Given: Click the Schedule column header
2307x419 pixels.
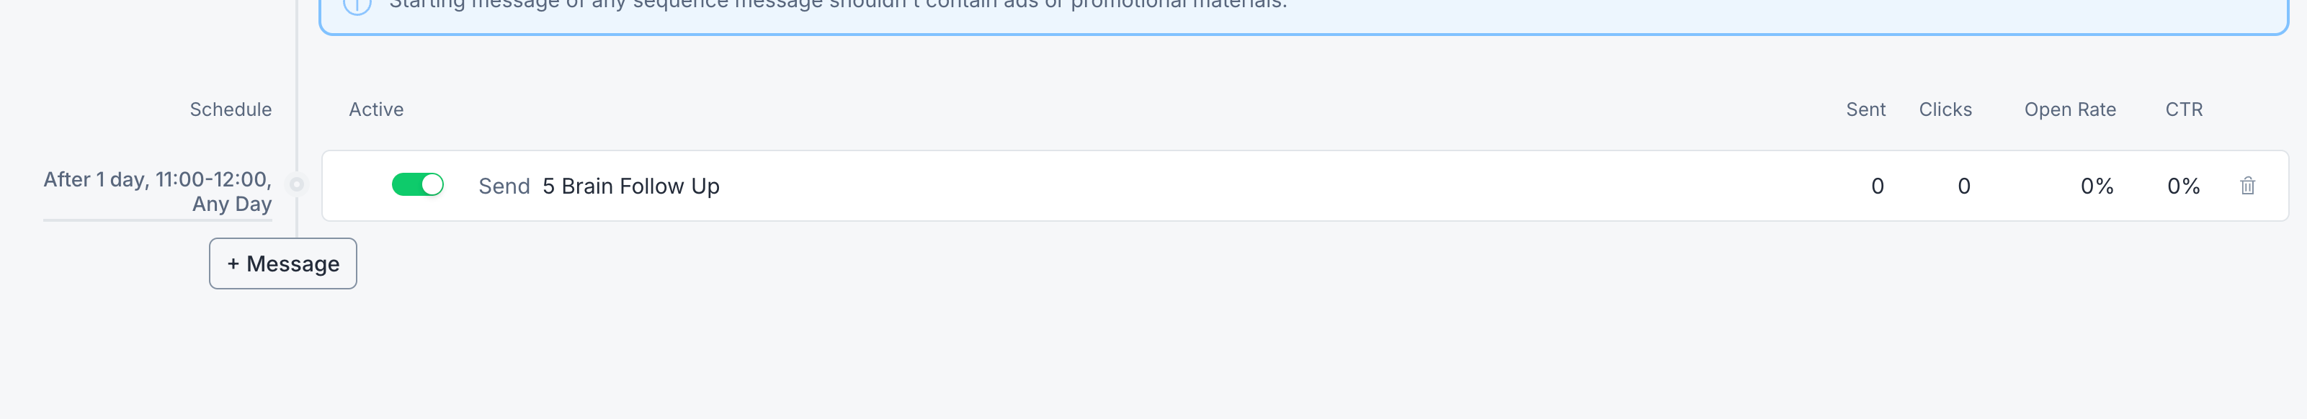Looking at the screenshot, I should [x=230, y=109].
